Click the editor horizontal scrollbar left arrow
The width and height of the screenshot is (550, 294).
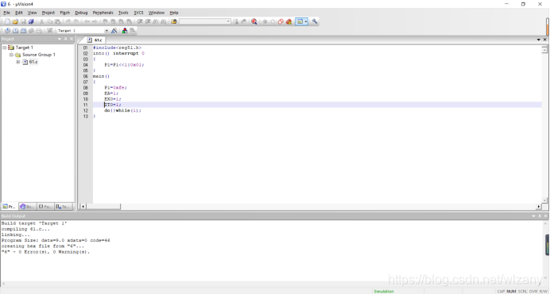(x=83, y=207)
